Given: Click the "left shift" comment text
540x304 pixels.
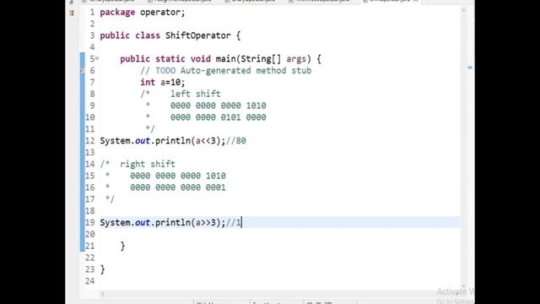Looking at the screenshot, I should pos(195,94).
